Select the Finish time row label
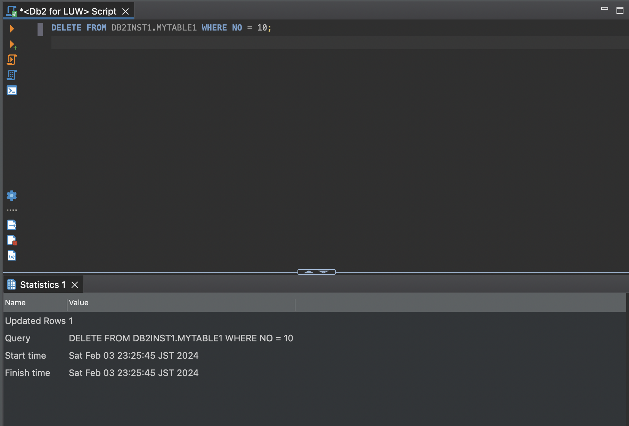Viewport: 629px width, 426px height. click(27, 373)
